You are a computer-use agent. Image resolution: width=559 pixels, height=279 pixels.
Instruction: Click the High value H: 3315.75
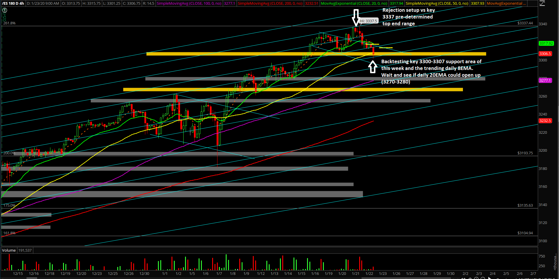pyautogui.click(x=92, y=4)
